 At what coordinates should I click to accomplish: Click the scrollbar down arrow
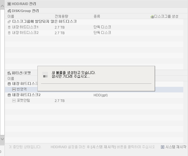point(2,139)
